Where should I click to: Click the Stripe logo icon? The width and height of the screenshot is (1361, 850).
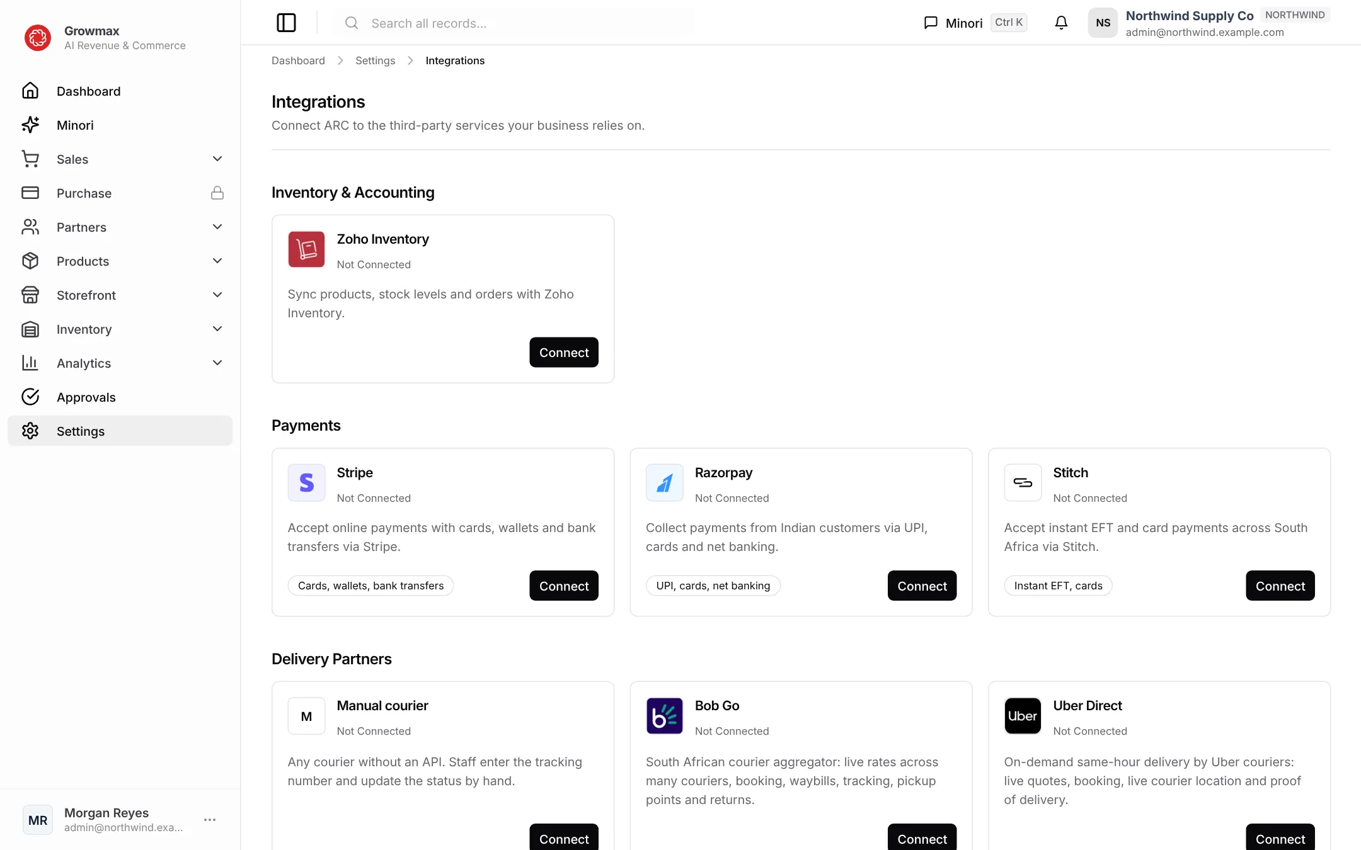[306, 482]
